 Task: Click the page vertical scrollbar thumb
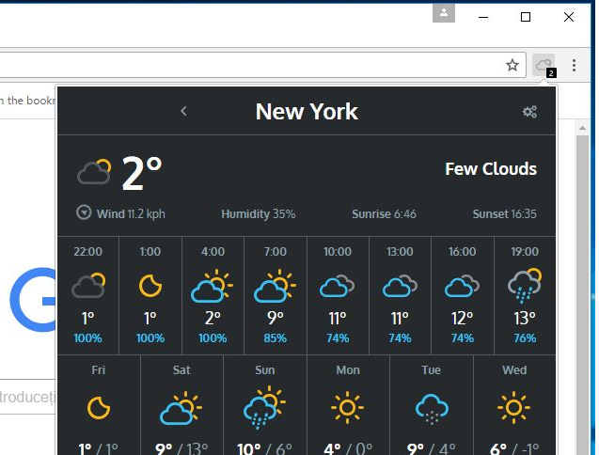click(x=582, y=294)
